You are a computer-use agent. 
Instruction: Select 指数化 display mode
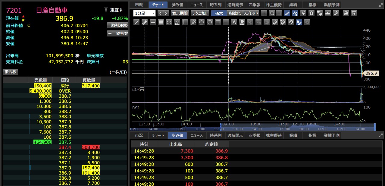[235, 13]
